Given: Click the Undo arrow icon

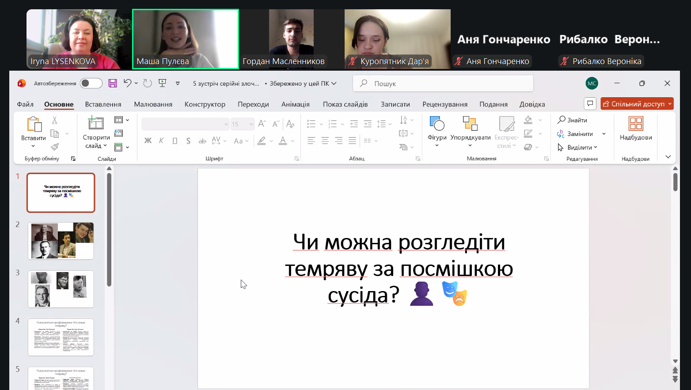Looking at the screenshot, I should coord(127,83).
